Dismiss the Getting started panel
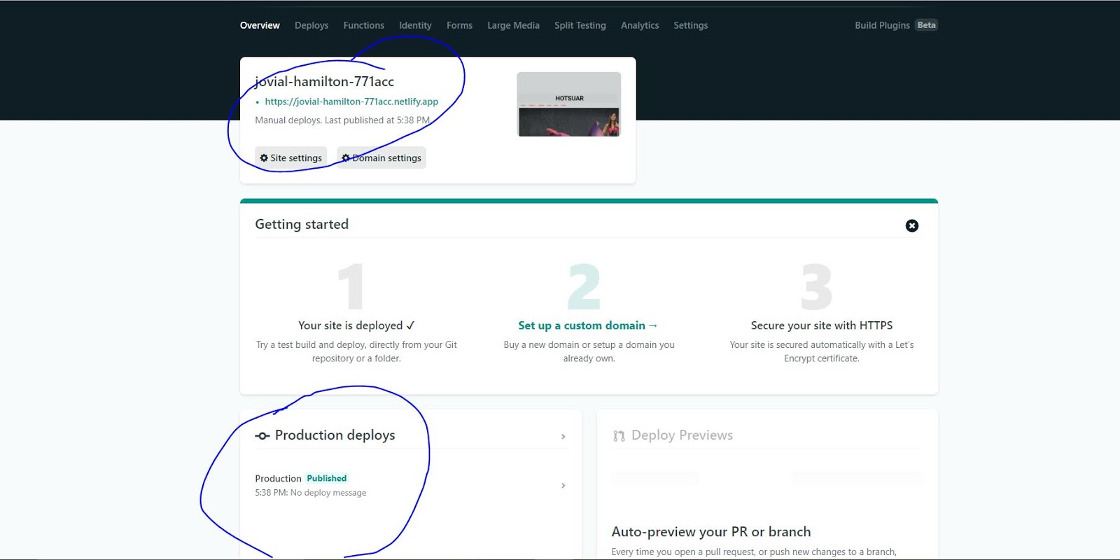The height and width of the screenshot is (560, 1120). click(912, 225)
